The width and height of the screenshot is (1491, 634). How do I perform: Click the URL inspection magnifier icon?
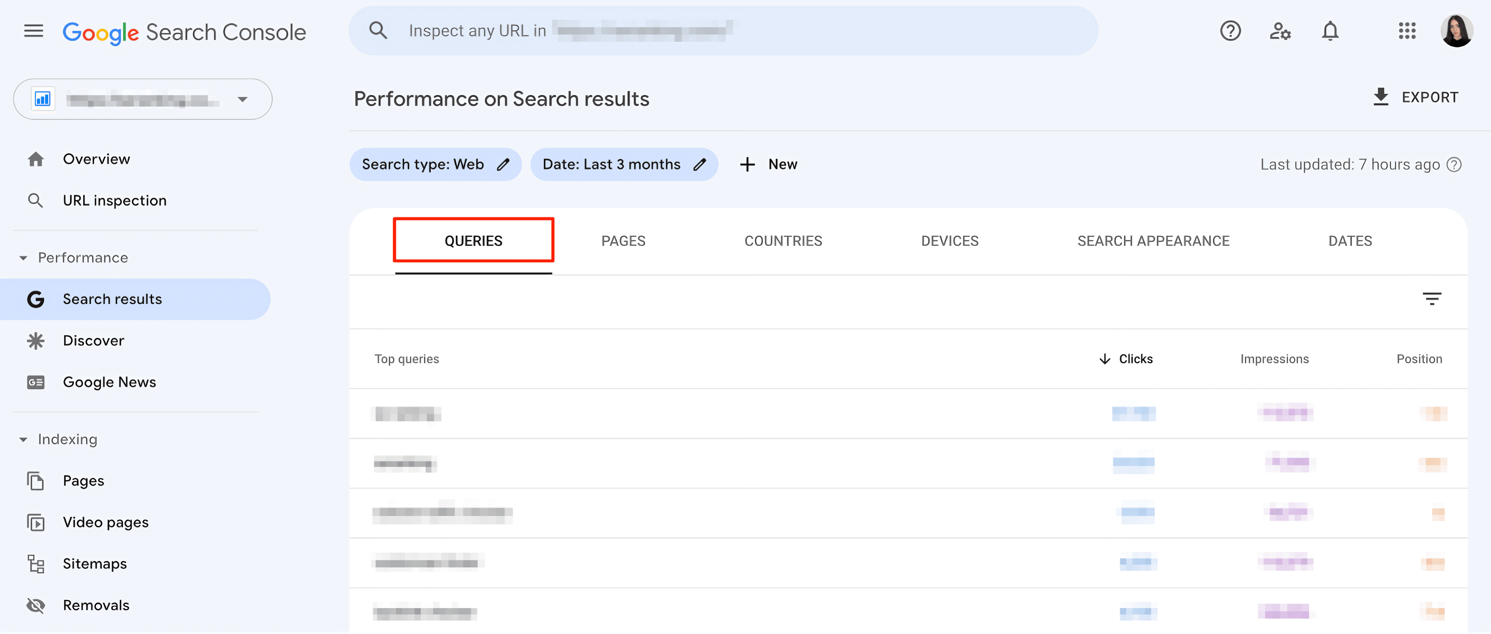[36, 201]
